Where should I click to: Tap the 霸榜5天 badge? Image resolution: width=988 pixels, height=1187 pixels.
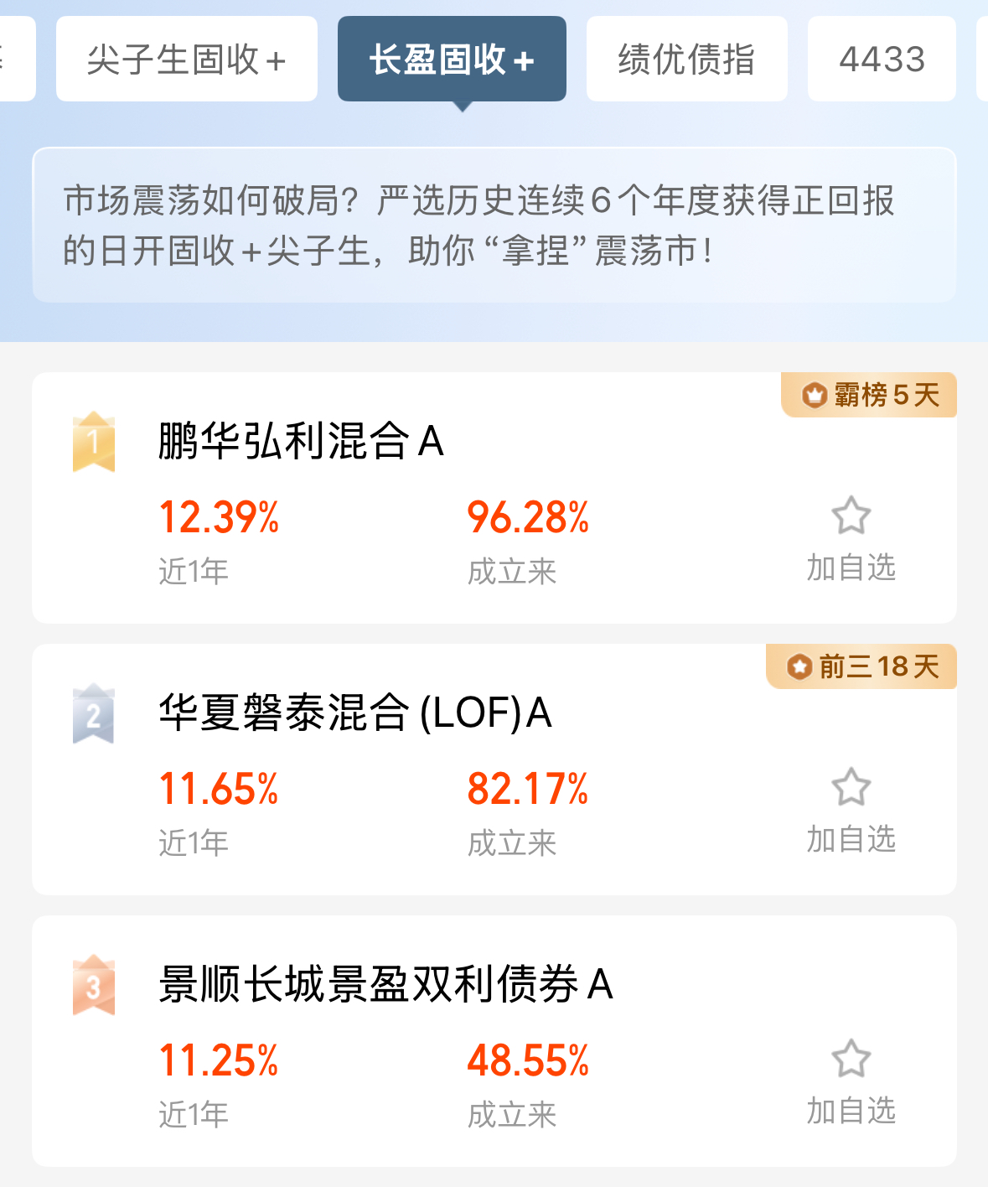click(x=869, y=395)
